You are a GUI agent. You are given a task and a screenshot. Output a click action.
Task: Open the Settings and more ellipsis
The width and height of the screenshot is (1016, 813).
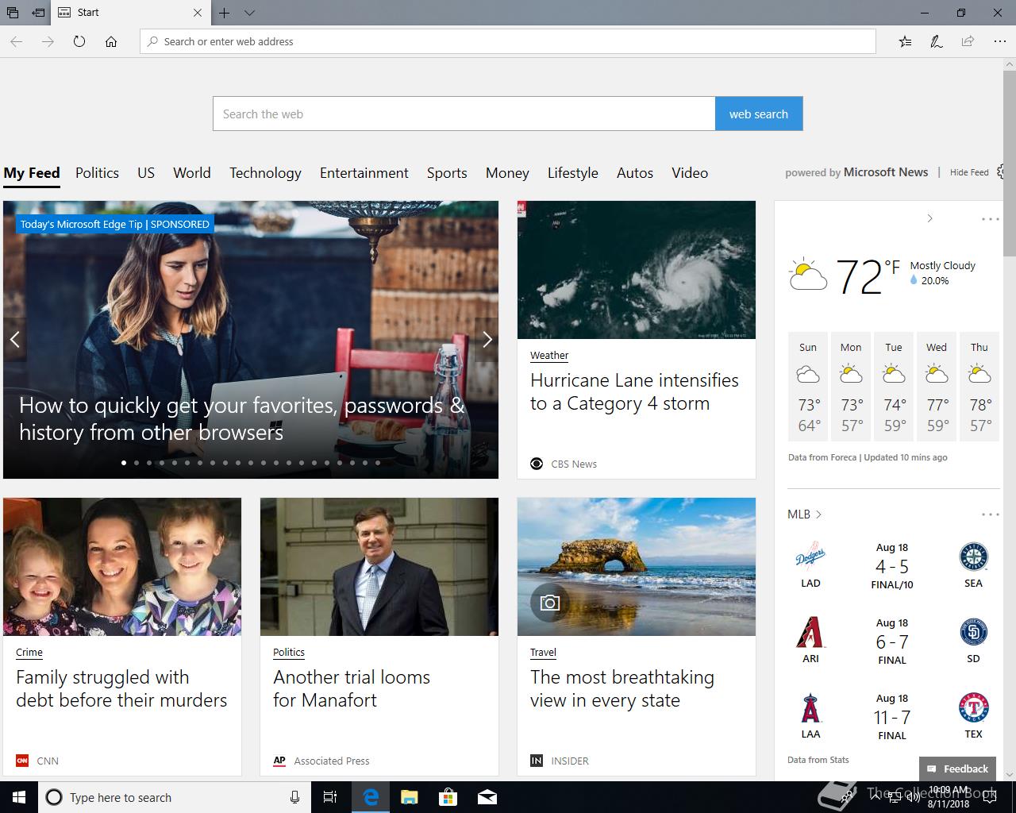(x=999, y=41)
